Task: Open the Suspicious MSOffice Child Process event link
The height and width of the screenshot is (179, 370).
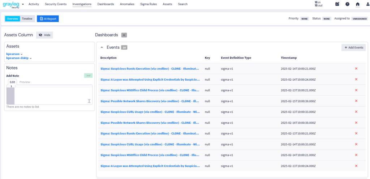Action: click(x=150, y=90)
